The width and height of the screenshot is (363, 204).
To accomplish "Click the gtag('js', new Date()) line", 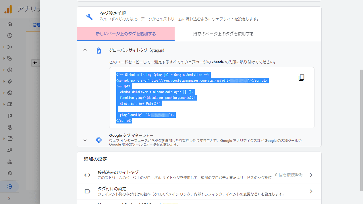I will [x=140, y=103].
